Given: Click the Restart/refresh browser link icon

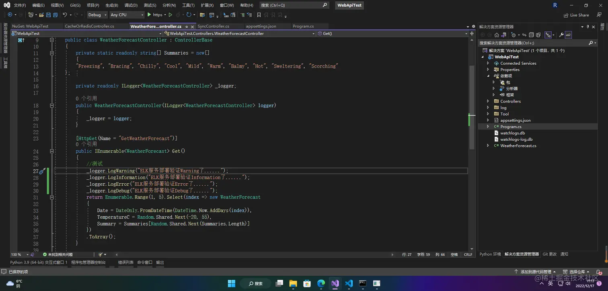Looking at the screenshot, I should 189,15.
